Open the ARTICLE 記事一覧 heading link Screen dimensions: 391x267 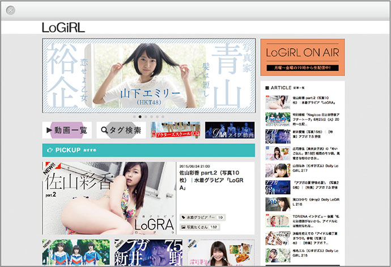[x=285, y=88]
